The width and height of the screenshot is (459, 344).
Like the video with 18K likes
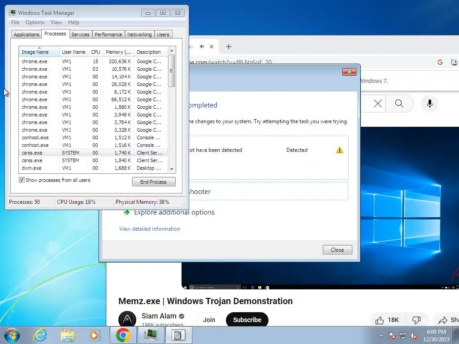tap(387, 320)
